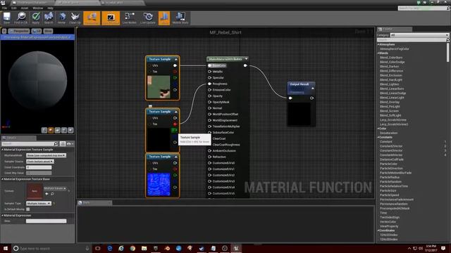This screenshot has width=451, height=253.
Task: Select the first preview shape icon in viewport
Action: pos(44,131)
